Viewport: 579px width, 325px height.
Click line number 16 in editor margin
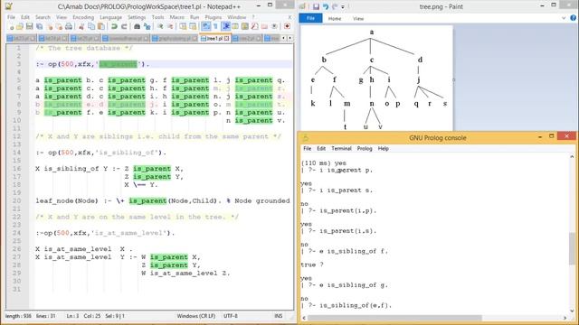(17, 169)
